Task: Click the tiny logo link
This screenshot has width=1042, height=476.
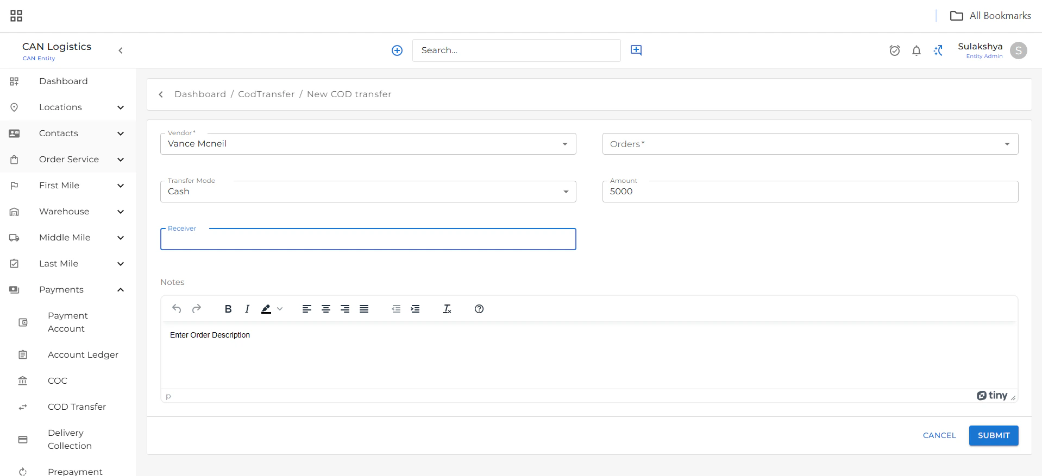Action: click(992, 396)
